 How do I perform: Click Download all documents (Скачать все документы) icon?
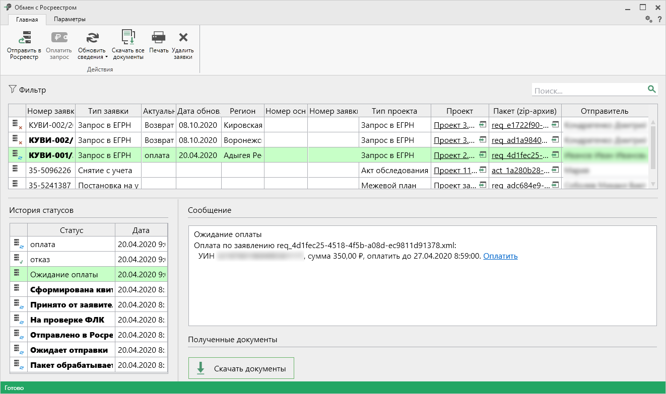[128, 38]
